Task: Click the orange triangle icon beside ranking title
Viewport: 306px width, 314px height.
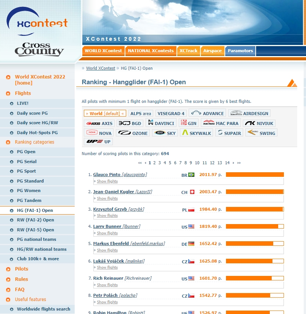Action: (292, 83)
